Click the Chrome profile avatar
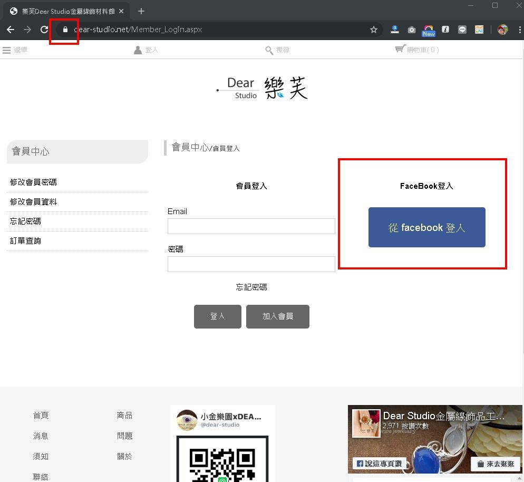The height and width of the screenshot is (482, 524). pos(502,30)
